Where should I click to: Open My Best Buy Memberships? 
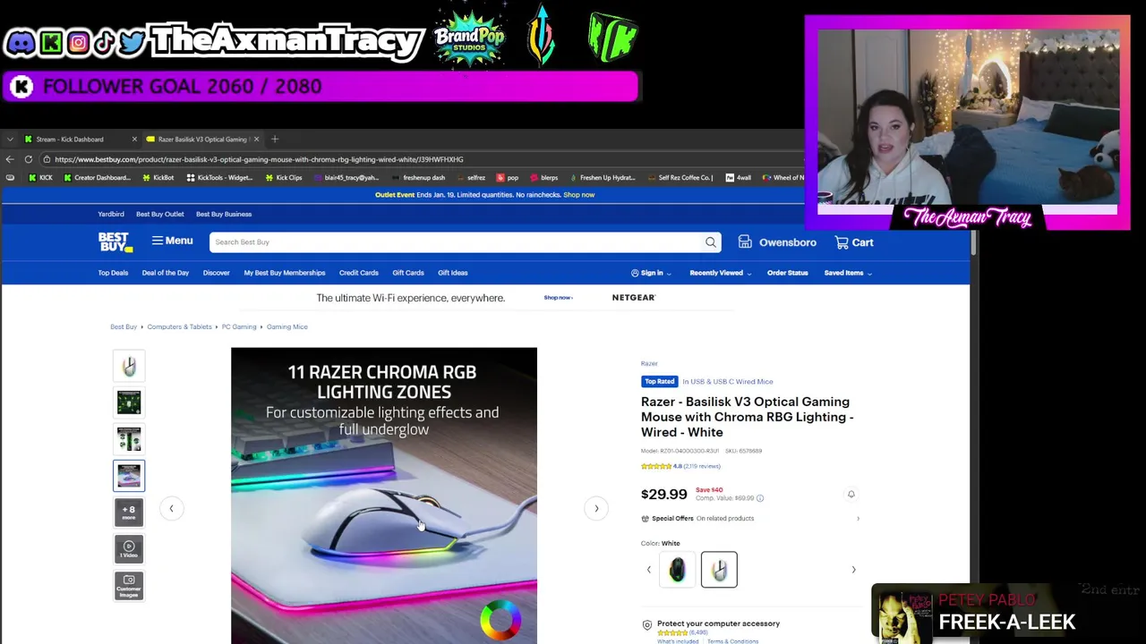(x=285, y=273)
